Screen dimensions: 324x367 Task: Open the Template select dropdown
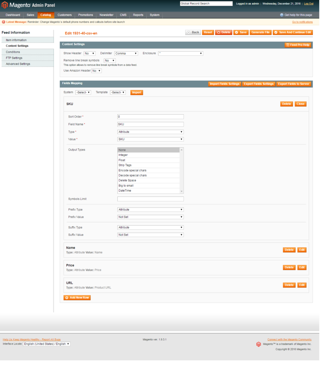(x=118, y=92)
